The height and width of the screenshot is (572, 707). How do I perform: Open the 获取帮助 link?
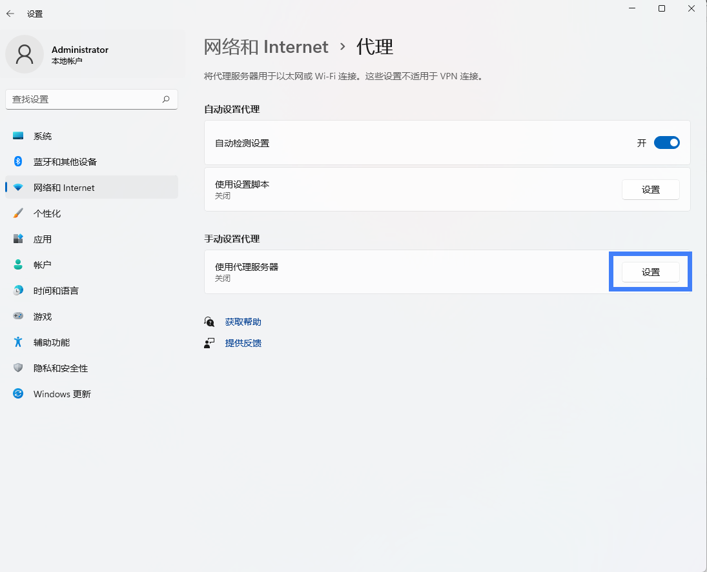[243, 322]
